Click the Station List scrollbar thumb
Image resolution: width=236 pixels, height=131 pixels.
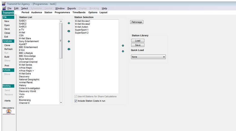click(61, 41)
